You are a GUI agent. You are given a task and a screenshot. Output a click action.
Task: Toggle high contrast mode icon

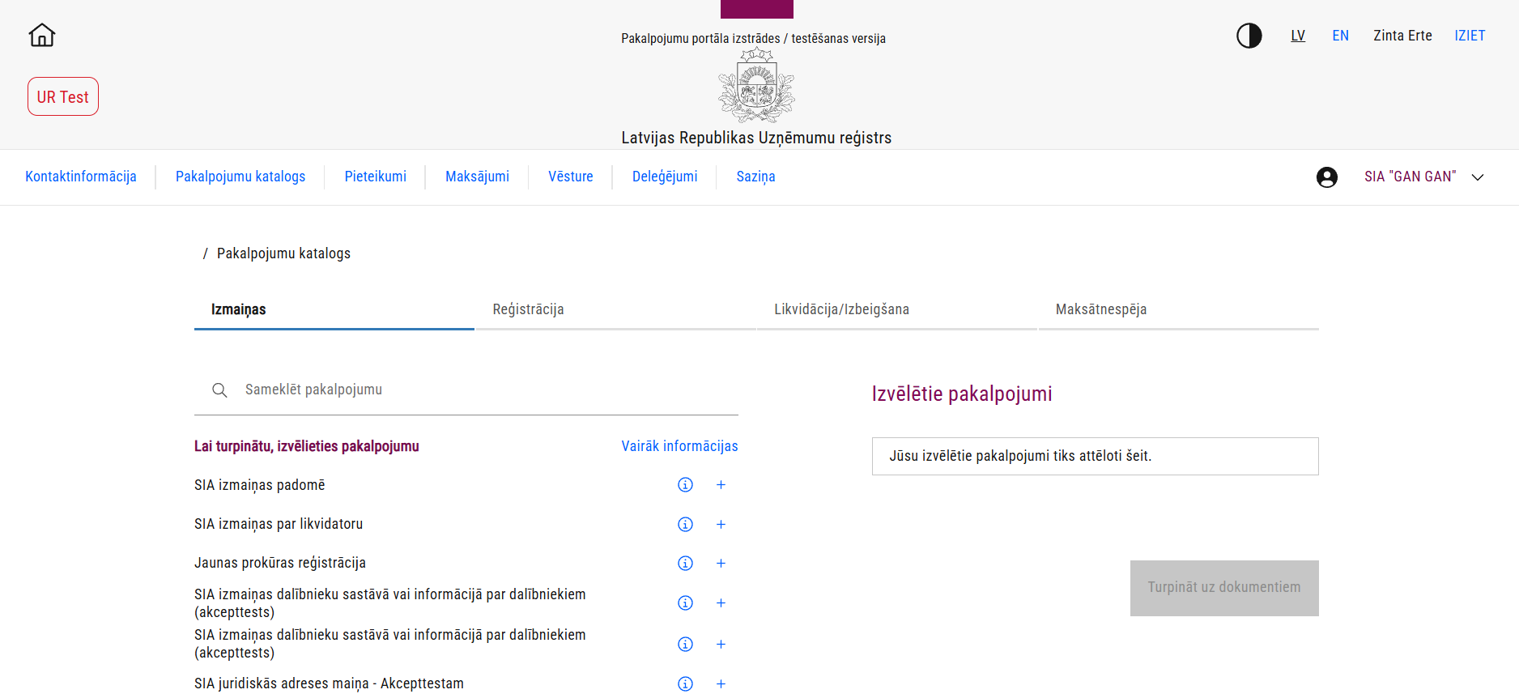click(x=1249, y=36)
